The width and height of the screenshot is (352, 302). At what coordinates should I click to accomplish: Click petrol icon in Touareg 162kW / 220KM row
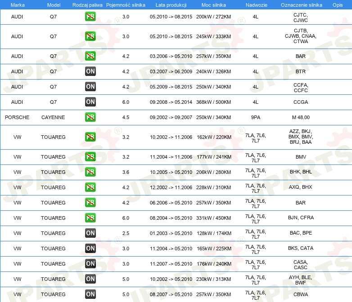click(x=90, y=137)
